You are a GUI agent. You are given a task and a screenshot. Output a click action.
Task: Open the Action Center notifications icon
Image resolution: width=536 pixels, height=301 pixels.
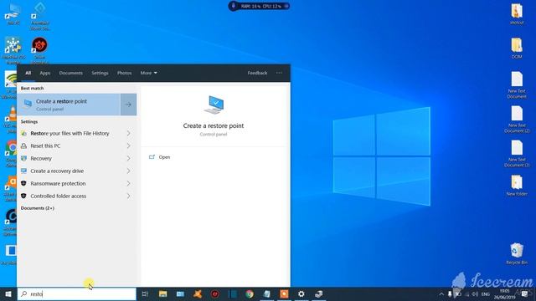[524, 294]
